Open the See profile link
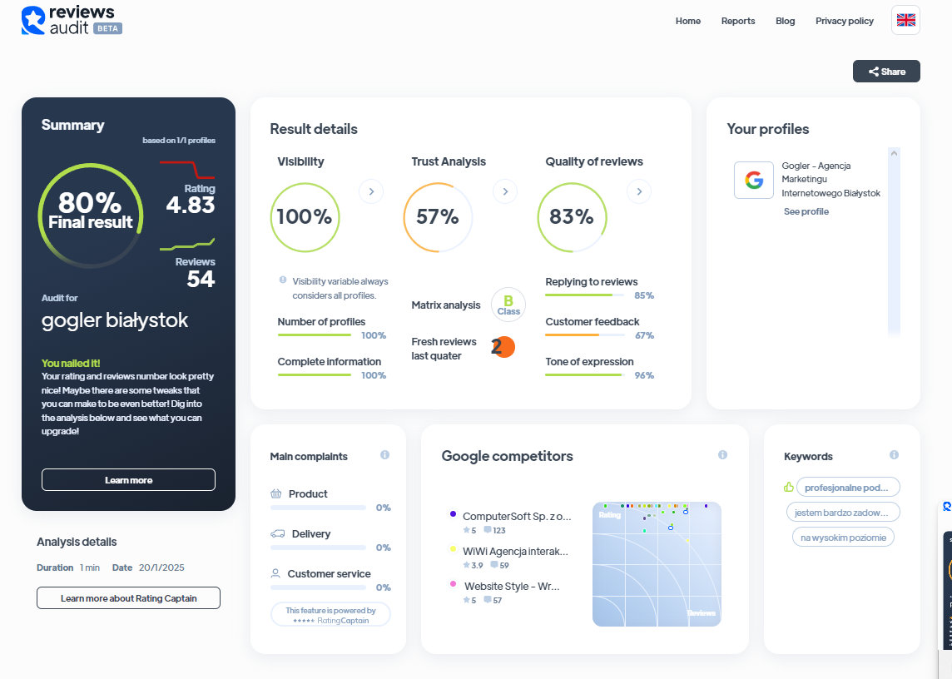 pos(806,211)
